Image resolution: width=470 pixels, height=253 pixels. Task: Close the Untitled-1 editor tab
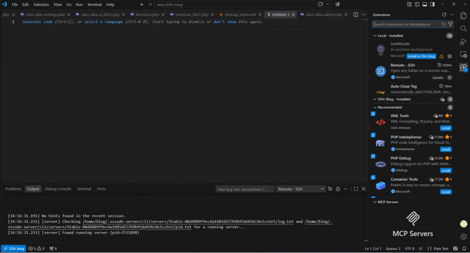click(x=293, y=15)
